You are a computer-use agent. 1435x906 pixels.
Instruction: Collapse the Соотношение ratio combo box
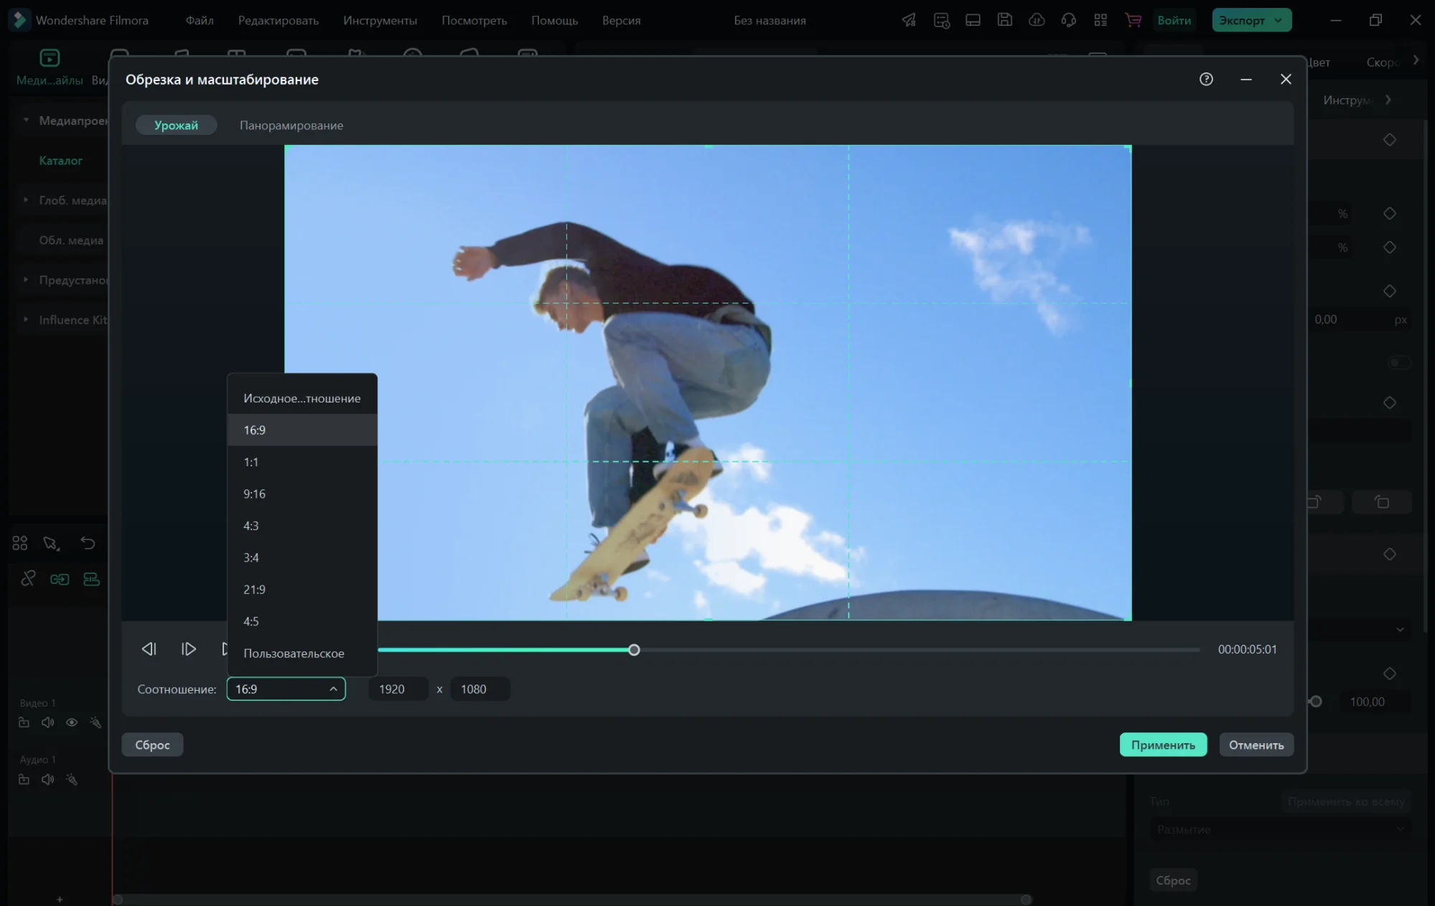286,689
